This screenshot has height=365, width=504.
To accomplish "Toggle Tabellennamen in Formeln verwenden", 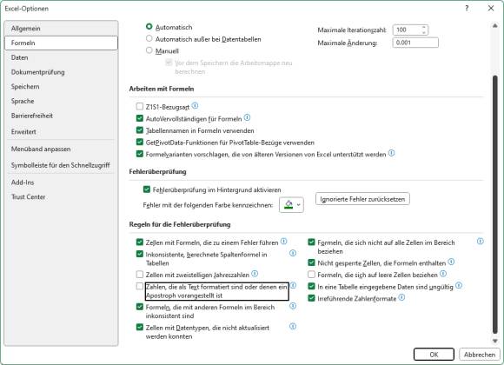I will click(x=140, y=129).
